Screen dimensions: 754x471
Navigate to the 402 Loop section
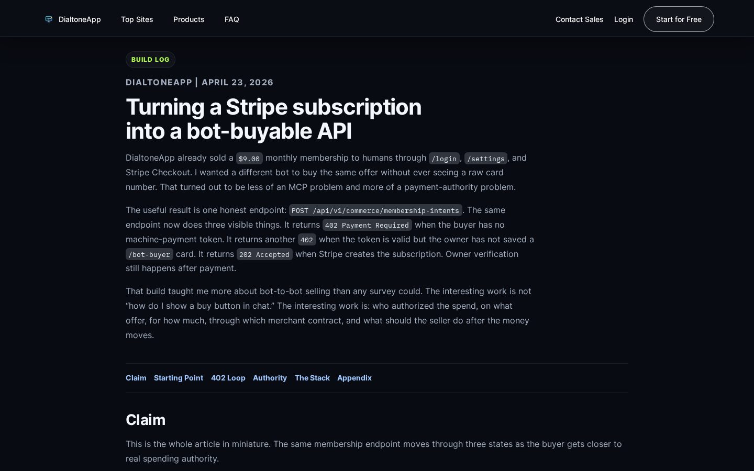pyautogui.click(x=228, y=378)
